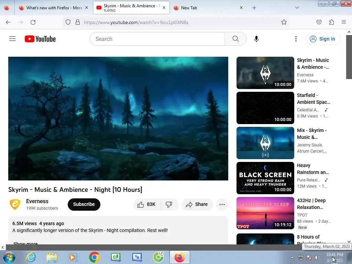Viewport: 352px width, 264px height.
Task: View site security via the padlock icon
Action: pos(78,22)
